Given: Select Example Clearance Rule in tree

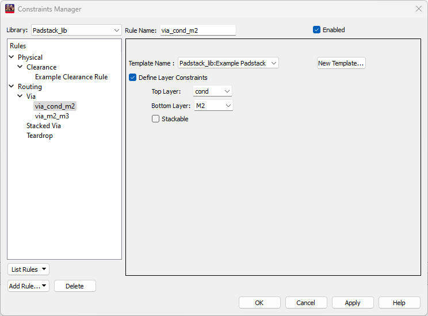Looking at the screenshot, I should click(x=71, y=77).
